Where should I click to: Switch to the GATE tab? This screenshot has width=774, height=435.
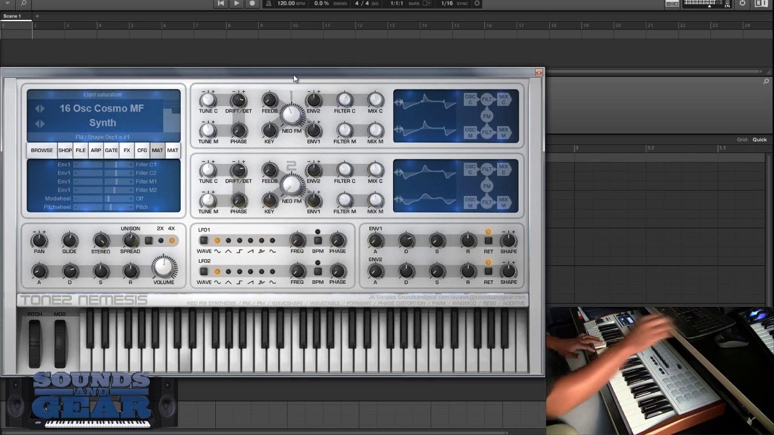tap(111, 150)
